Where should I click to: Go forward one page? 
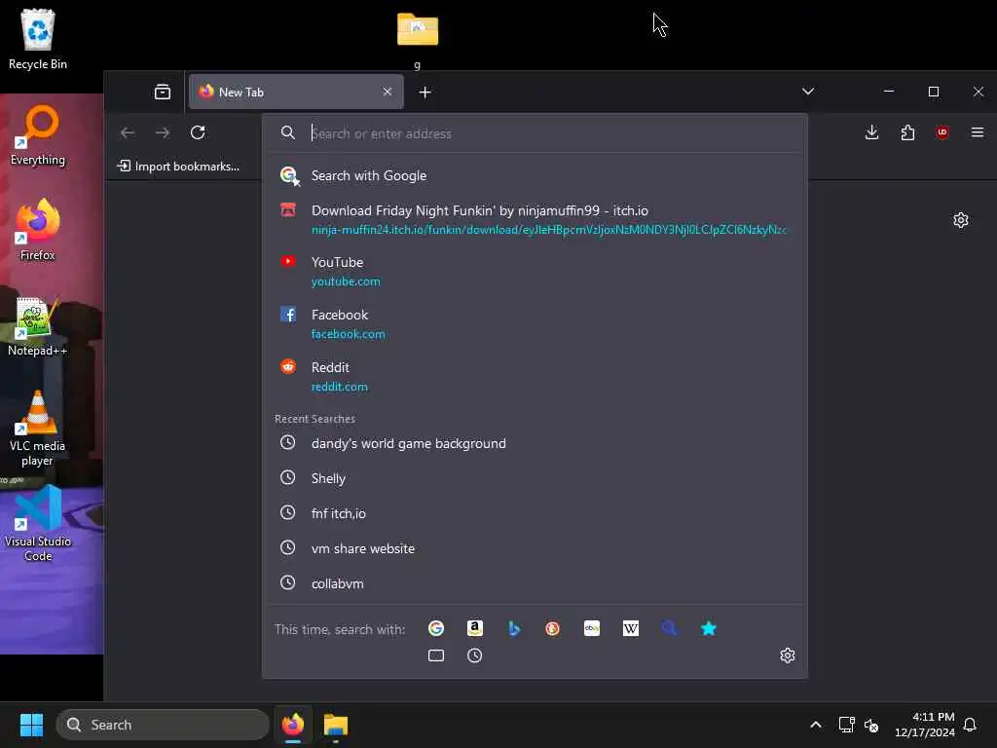(163, 132)
